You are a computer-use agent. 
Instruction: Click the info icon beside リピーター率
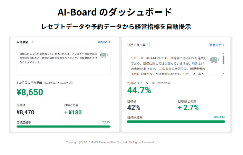(149, 45)
